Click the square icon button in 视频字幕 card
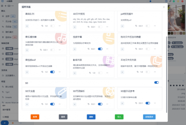Viewport: 186px width, 125px height. (x=75, y=49)
